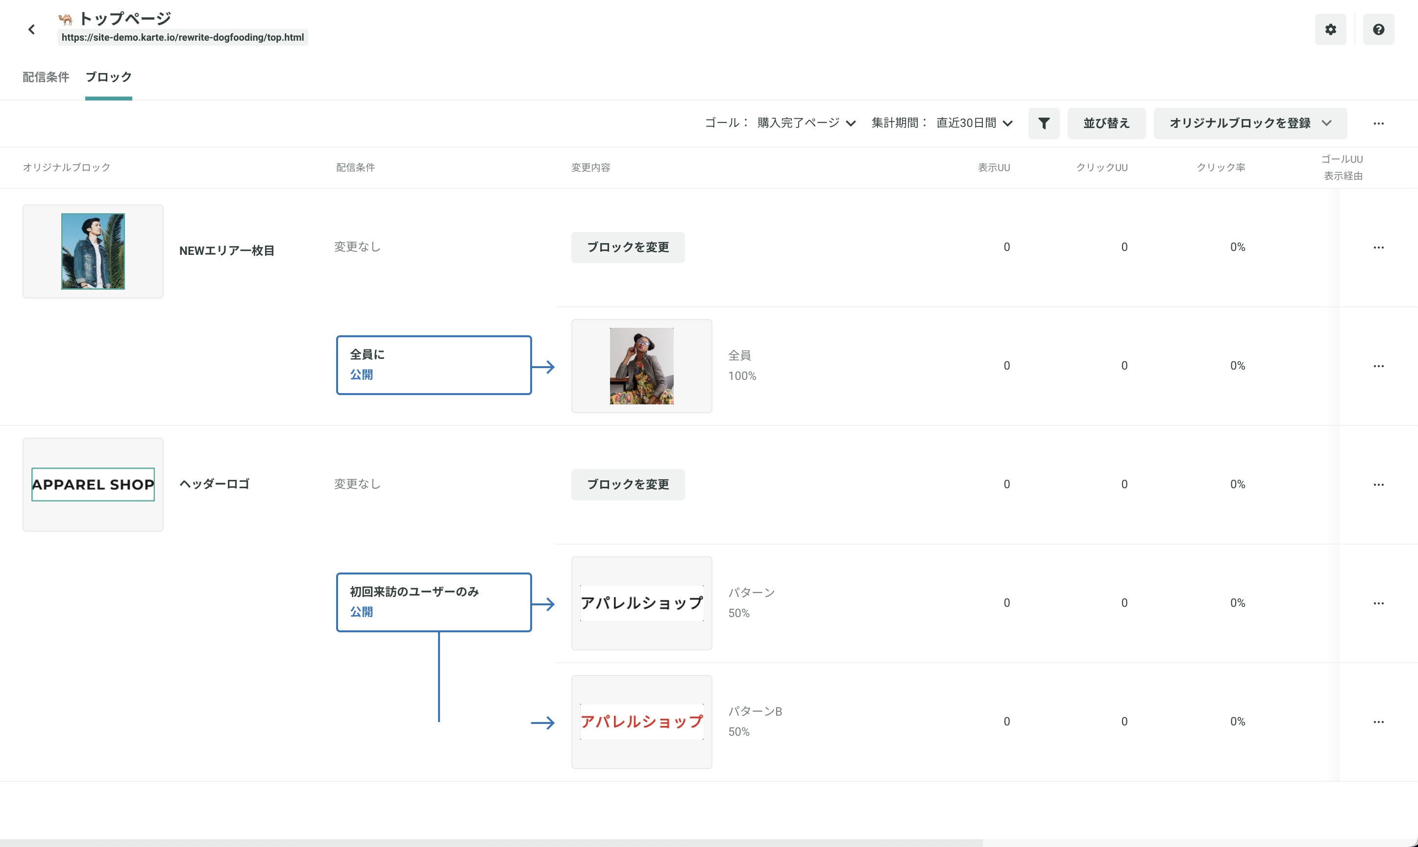Click the three-dot menu for ヘッダーロゴ

coord(1379,484)
